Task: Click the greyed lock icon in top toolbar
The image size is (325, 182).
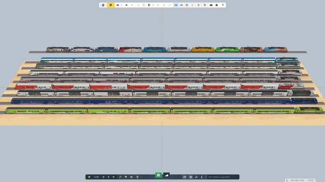Action: (x=192, y=5)
